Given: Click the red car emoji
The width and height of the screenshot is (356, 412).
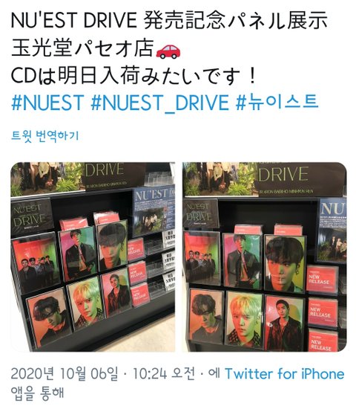Looking at the screenshot, I should tap(168, 50).
